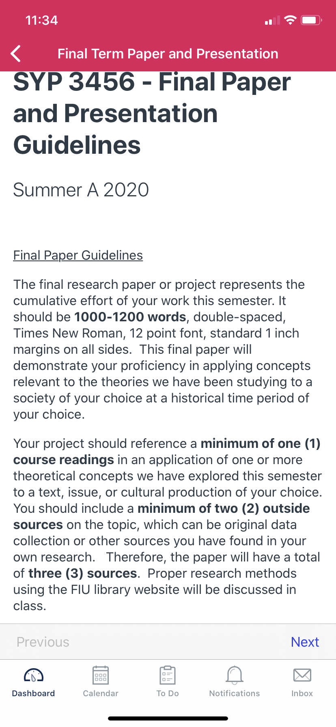
Task: Tap the back chevron arrow
Action: click(16, 54)
